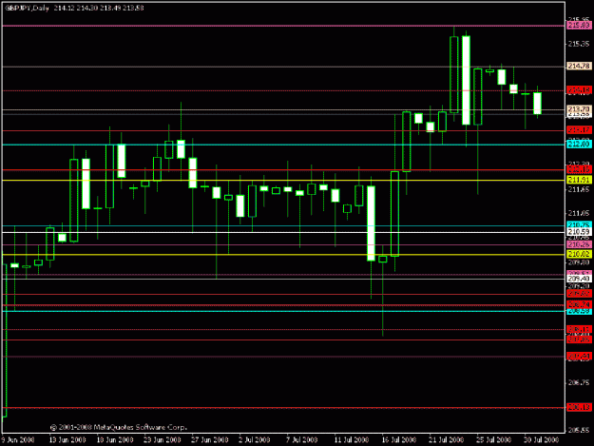Click the 211.65 price axis value
This screenshot has width=594, height=446.
(579, 189)
